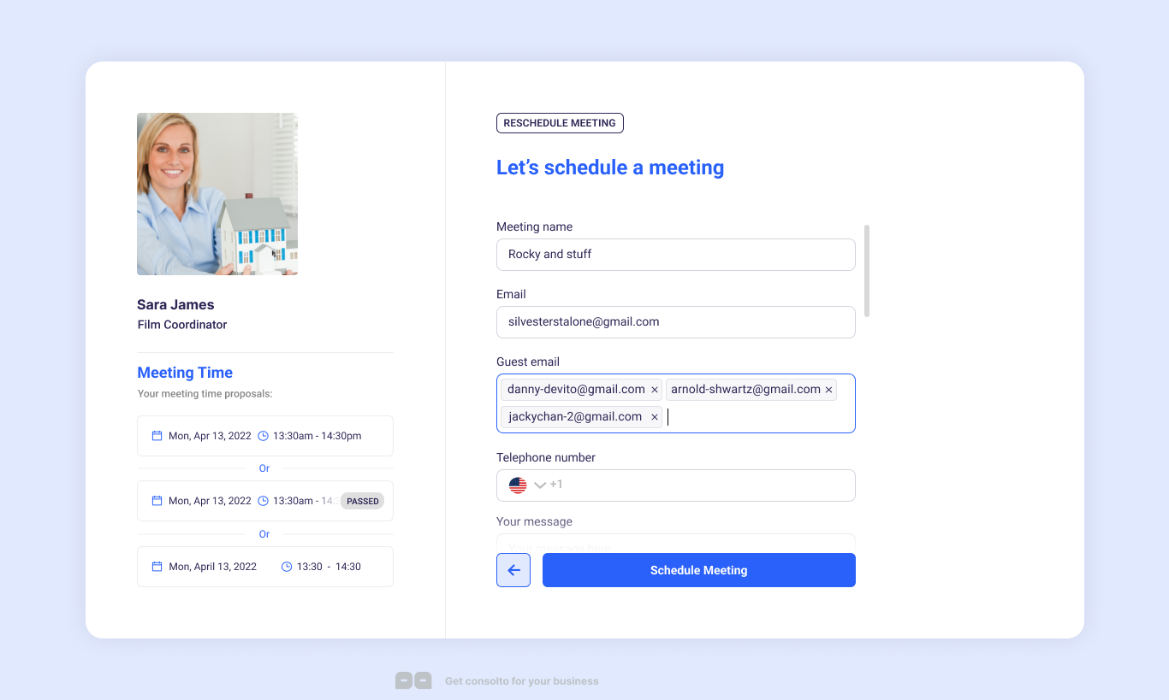
Task: Click calendar icon in first time proposal
Action: coord(157,436)
